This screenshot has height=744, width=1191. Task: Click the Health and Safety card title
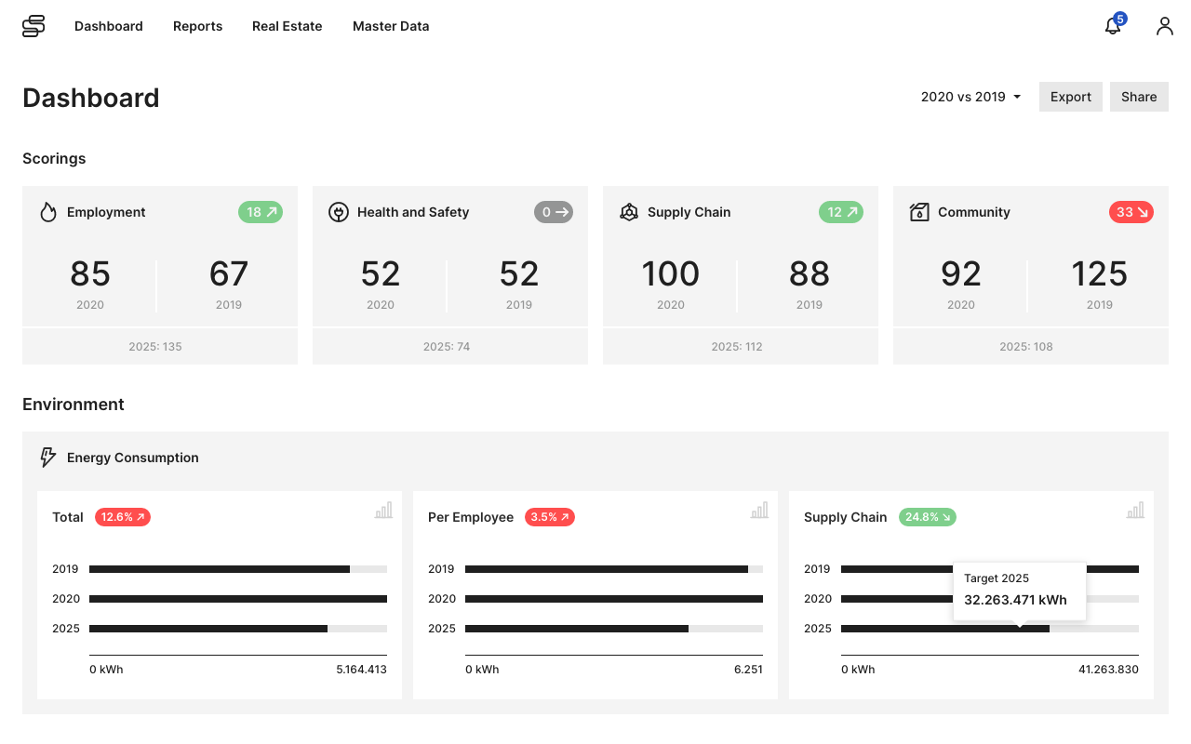[413, 212]
